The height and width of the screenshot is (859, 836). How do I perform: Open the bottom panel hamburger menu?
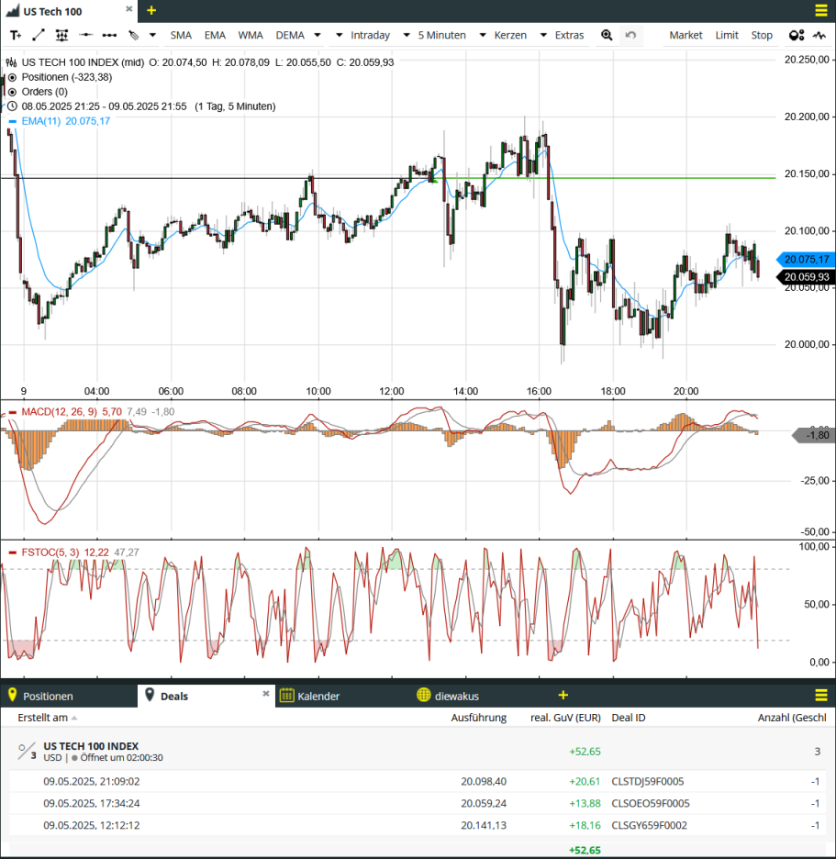821,696
